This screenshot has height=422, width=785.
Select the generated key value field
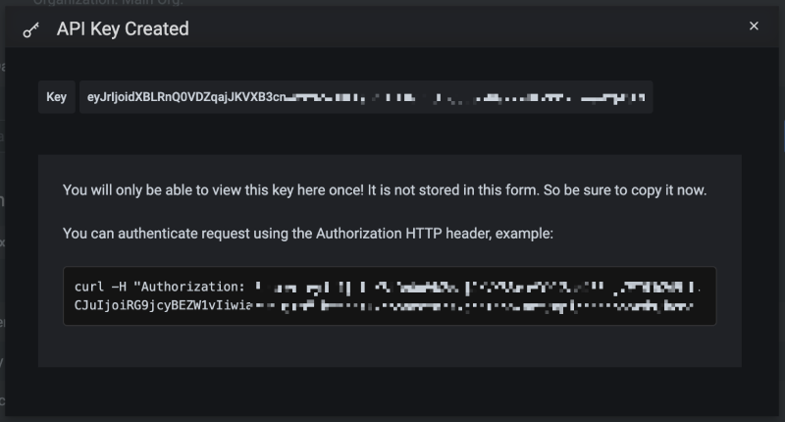365,97
